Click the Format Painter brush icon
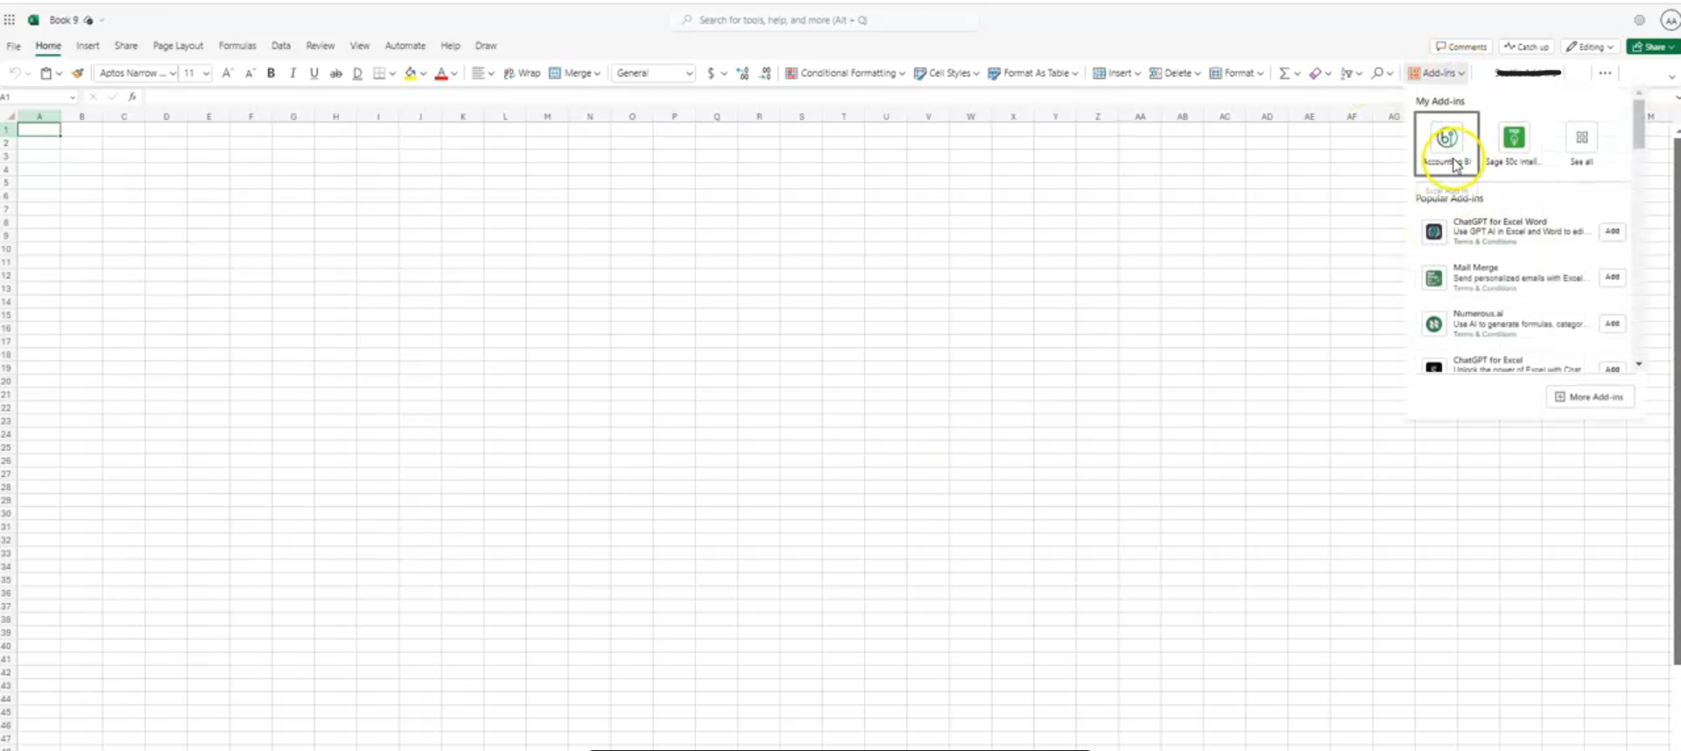 point(78,74)
